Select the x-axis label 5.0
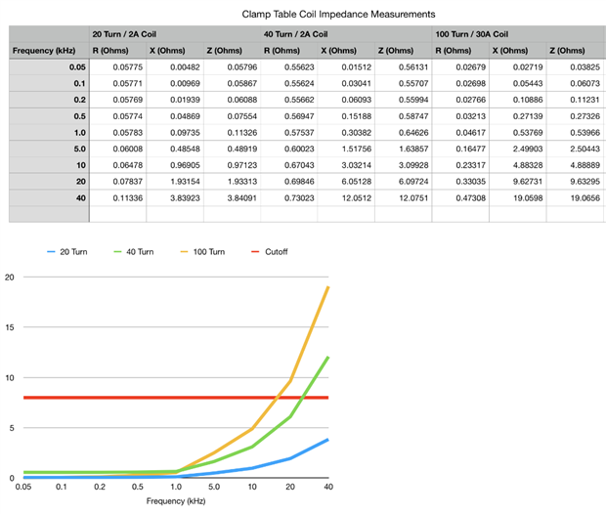 pyautogui.click(x=214, y=487)
